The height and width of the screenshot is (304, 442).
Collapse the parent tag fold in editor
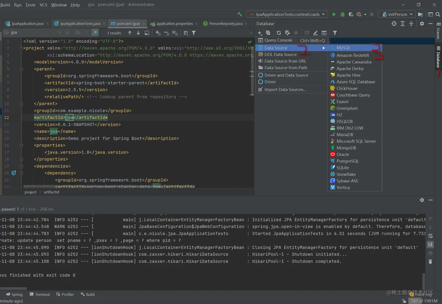pyautogui.click(x=21, y=69)
